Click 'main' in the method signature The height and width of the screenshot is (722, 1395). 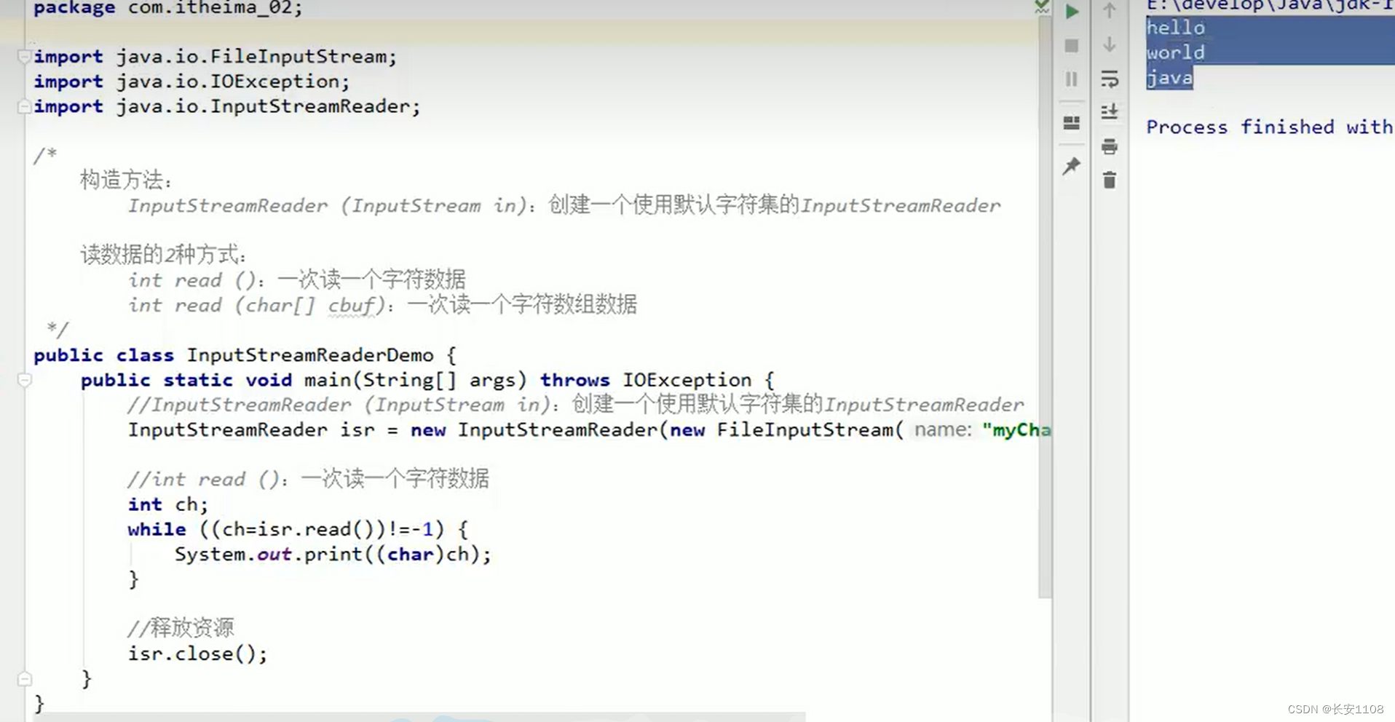328,380
